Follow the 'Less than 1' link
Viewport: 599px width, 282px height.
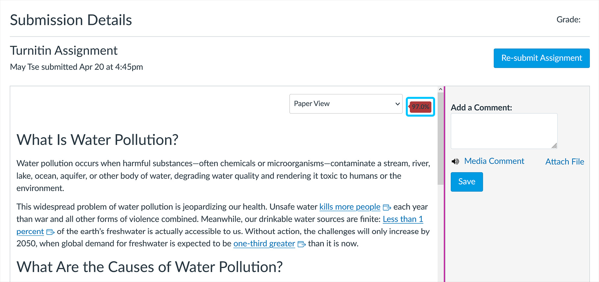(x=403, y=219)
